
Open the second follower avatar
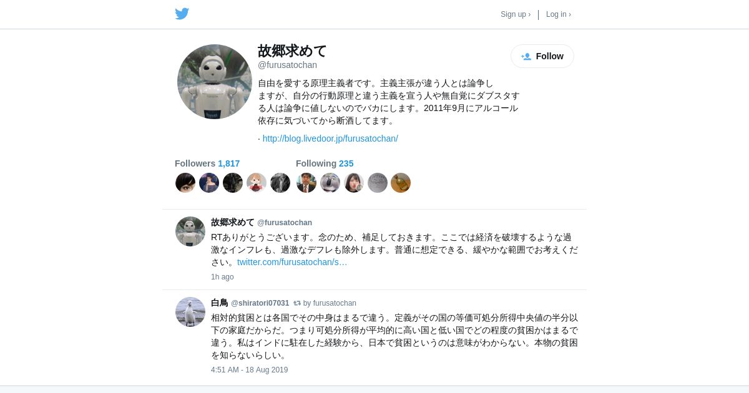click(209, 183)
